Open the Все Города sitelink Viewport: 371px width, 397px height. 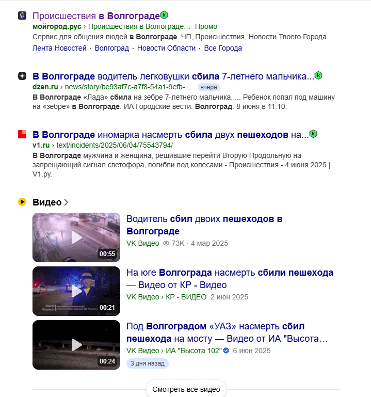click(223, 48)
